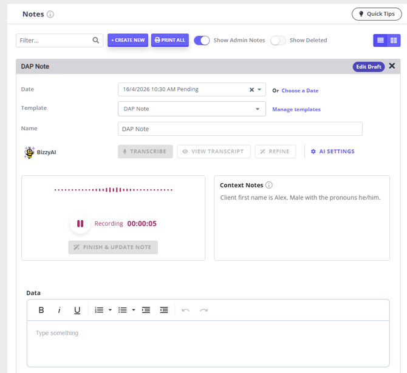Switch to list view layout
The image size is (407, 373).
pos(380,41)
